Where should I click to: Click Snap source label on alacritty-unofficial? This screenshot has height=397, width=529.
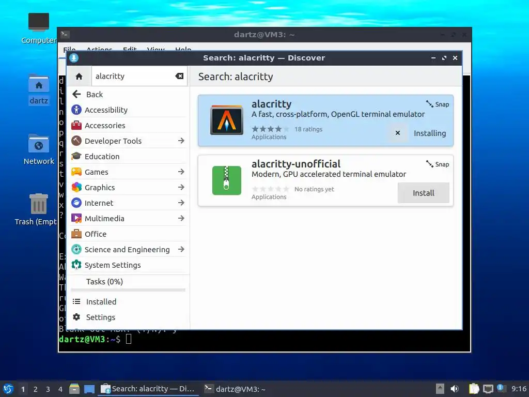pos(438,164)
